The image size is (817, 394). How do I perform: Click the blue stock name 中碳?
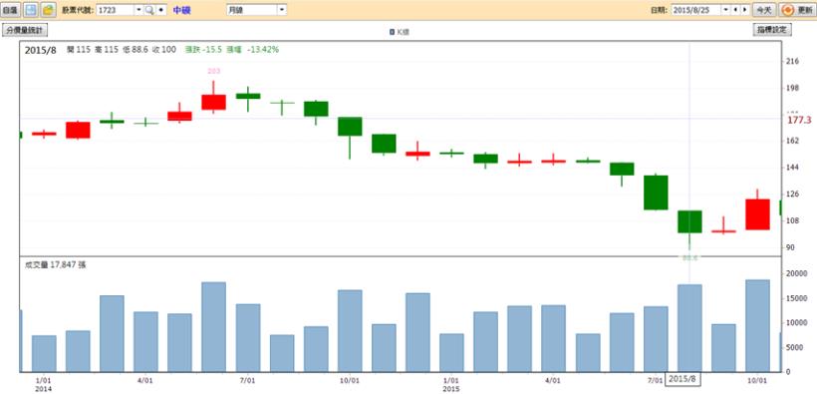coord(181,10)
